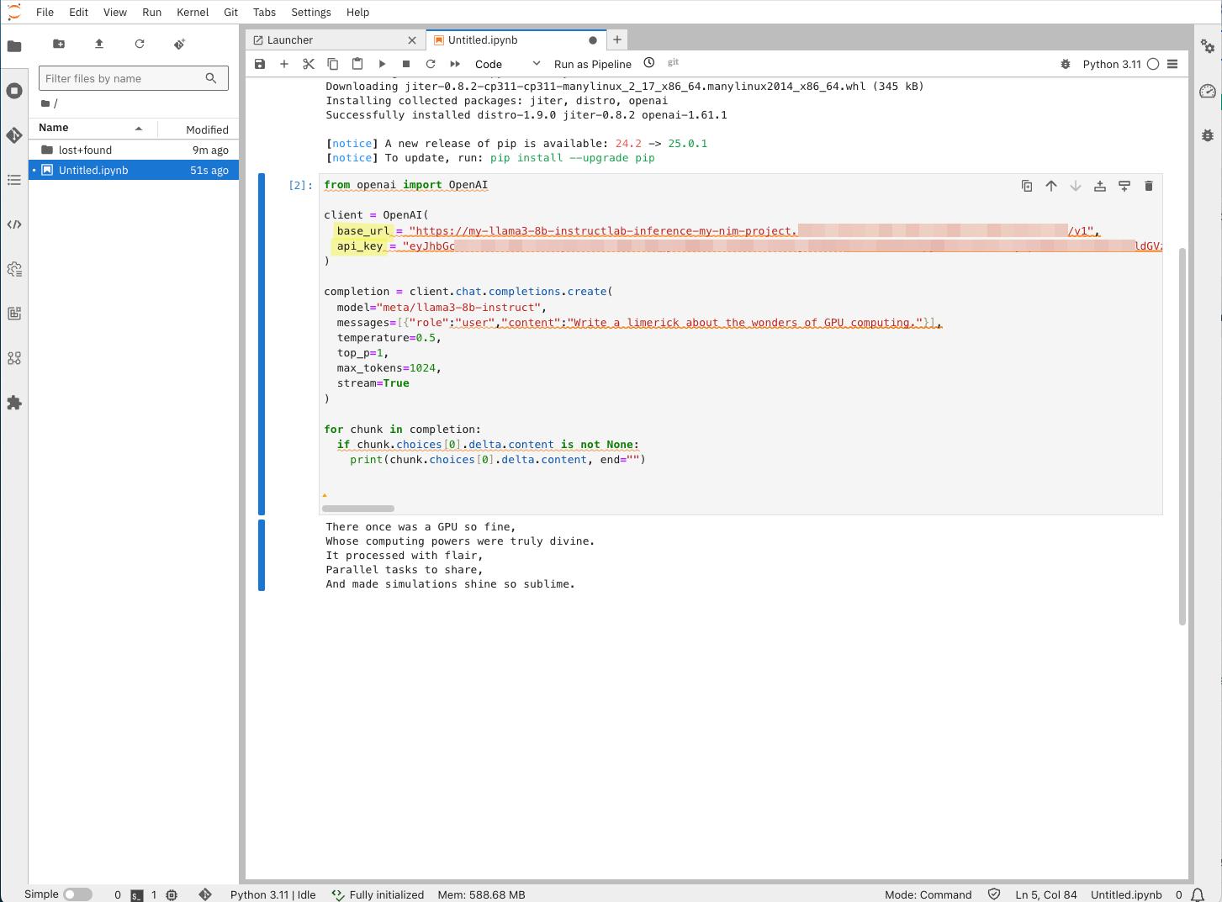Open the Git panel in left sidebar
Image resolution: width=1222 pixels, height=902 pixels.
pyautogui.click(x=14, y=135)
